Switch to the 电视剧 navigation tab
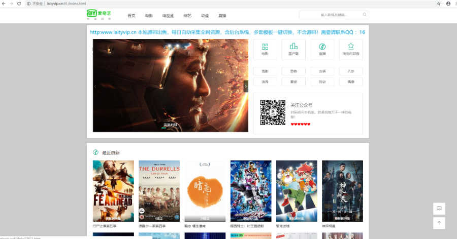457x239 pixels. [168, 16]
